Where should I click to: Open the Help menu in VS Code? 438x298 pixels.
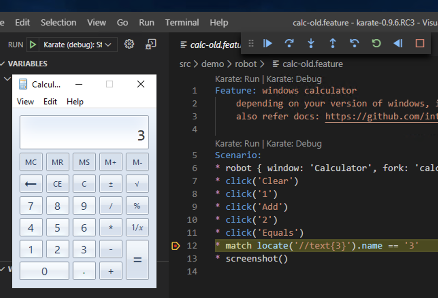(x=219, y=22)
